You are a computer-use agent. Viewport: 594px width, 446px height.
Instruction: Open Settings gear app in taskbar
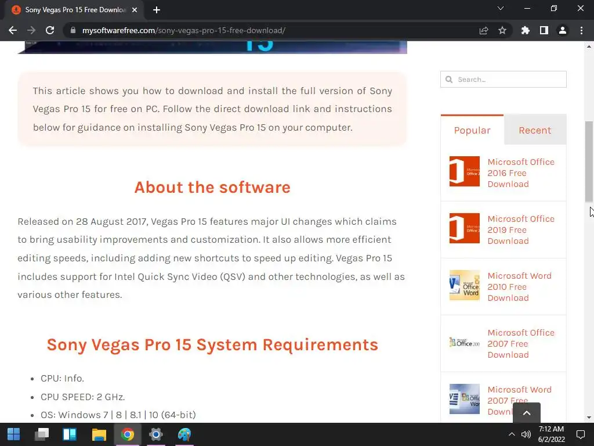pos(155,434)
